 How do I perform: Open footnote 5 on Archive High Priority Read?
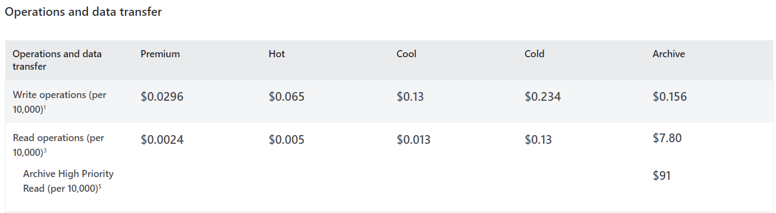[x=100, y=186]
